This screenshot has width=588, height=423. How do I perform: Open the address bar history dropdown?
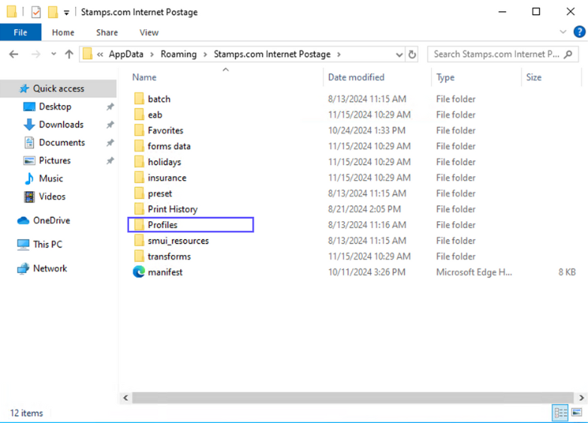coord(400,55)
